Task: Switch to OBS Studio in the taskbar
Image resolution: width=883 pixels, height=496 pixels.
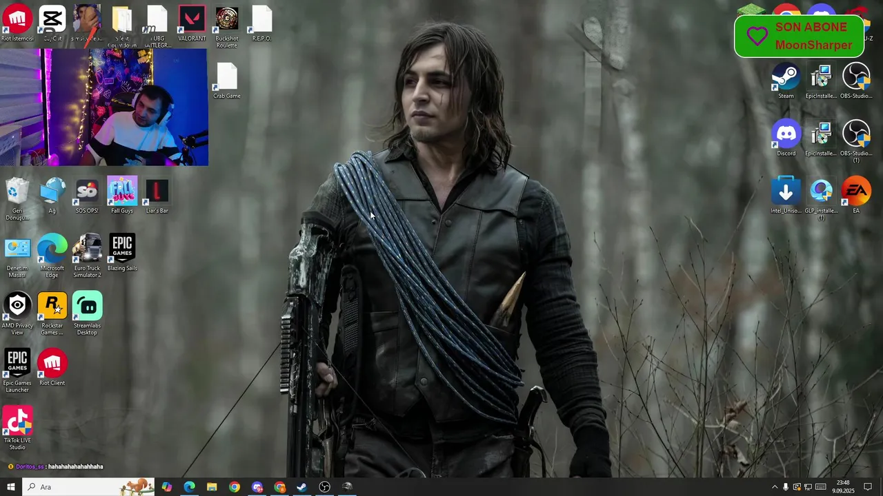Action: click(325, 487)
